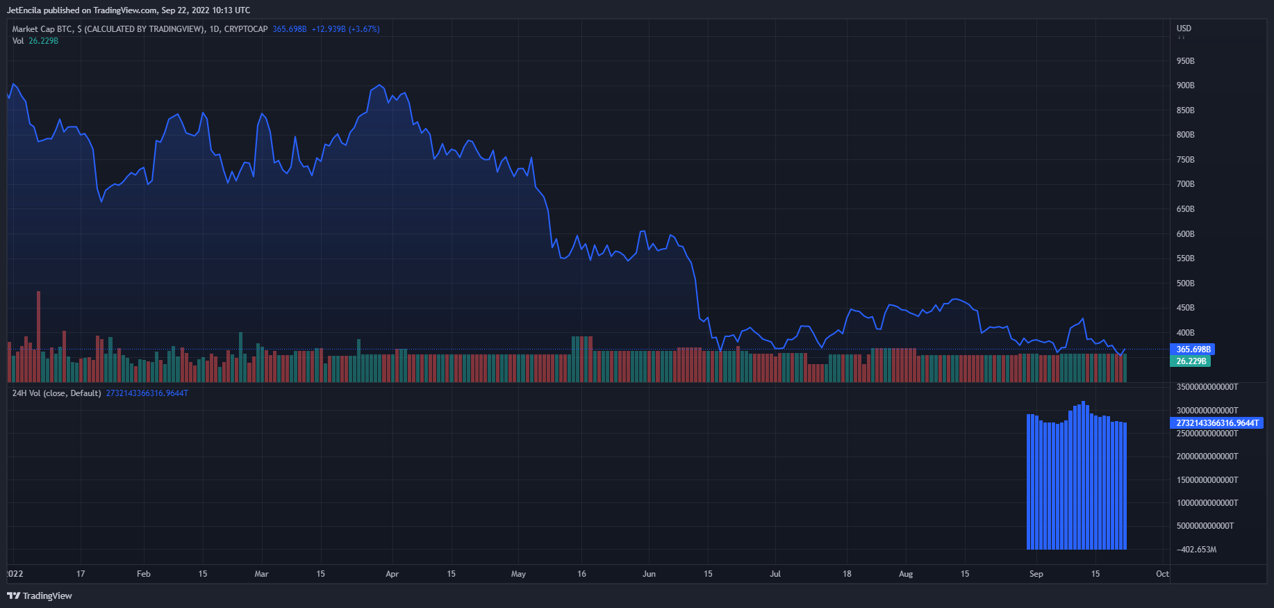
Task: Click the green 26.229B volume tag
Action: [1191, 361]
